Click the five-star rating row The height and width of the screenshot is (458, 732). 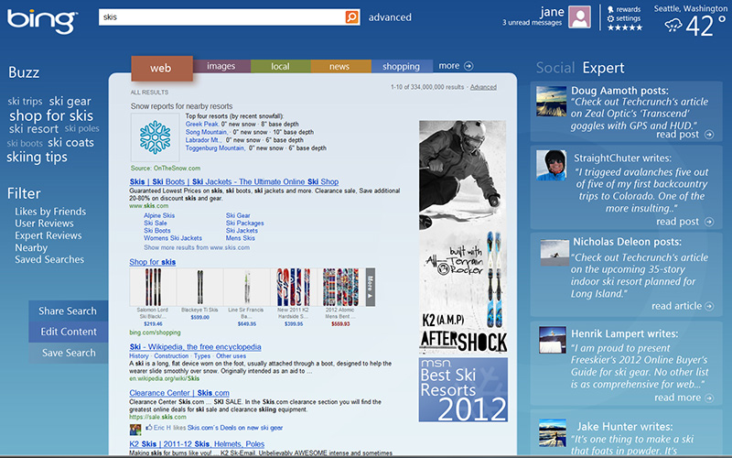tap(625, 27)
